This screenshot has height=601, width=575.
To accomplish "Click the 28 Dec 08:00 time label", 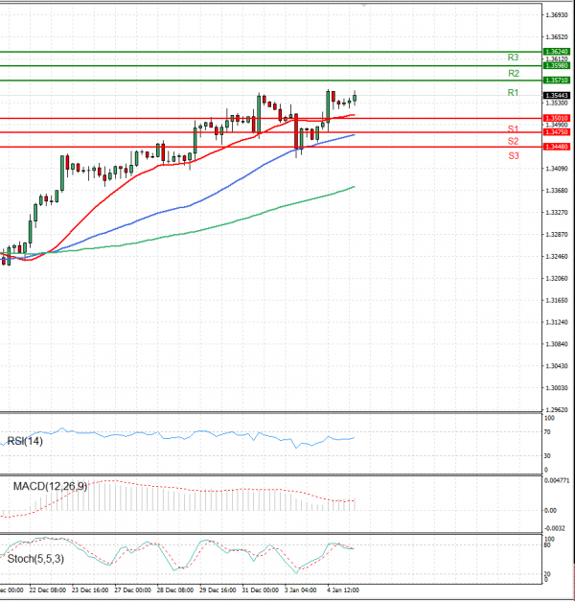I will coord(175,589).
